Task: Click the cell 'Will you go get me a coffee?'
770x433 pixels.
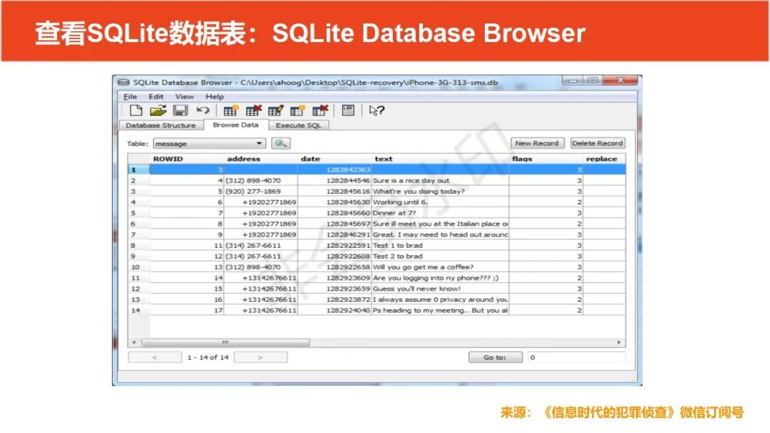Action: [x=441, y=267]
